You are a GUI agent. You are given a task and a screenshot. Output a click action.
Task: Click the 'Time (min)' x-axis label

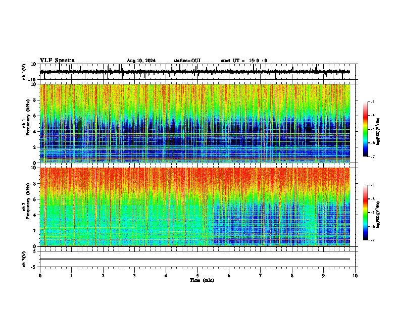202,280
